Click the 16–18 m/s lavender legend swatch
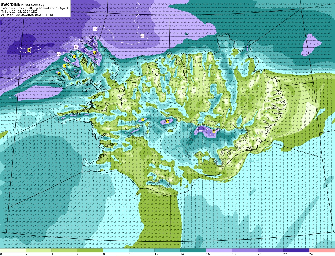 click(219, 251)
